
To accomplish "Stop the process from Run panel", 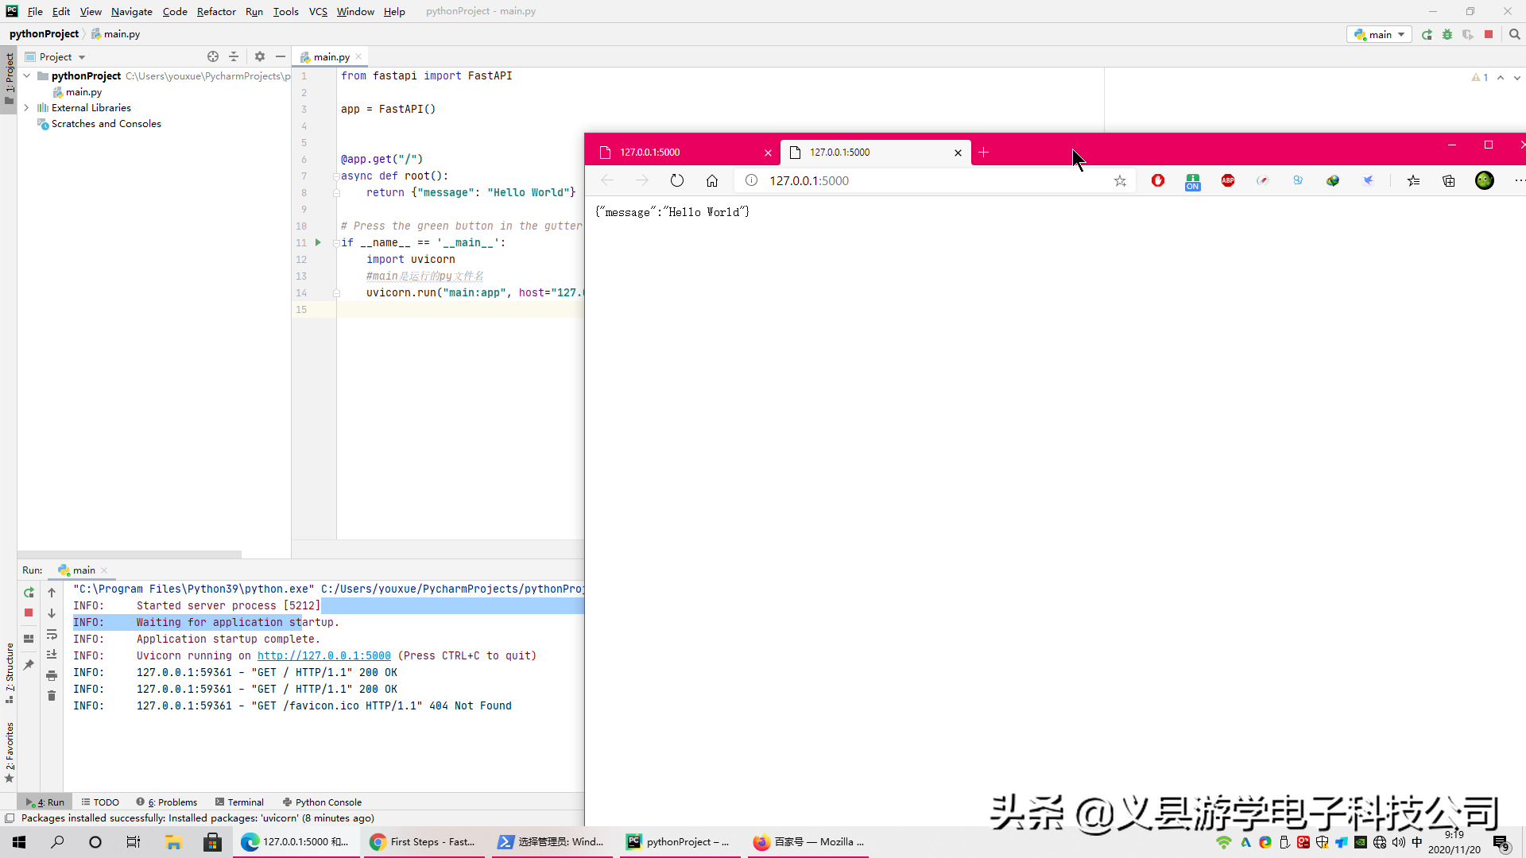I will pyautogui.click(x=29, y=613).
